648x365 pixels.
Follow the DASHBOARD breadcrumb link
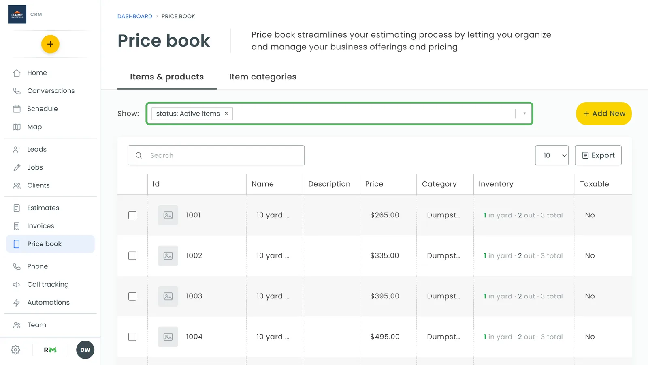click(135, 16)
